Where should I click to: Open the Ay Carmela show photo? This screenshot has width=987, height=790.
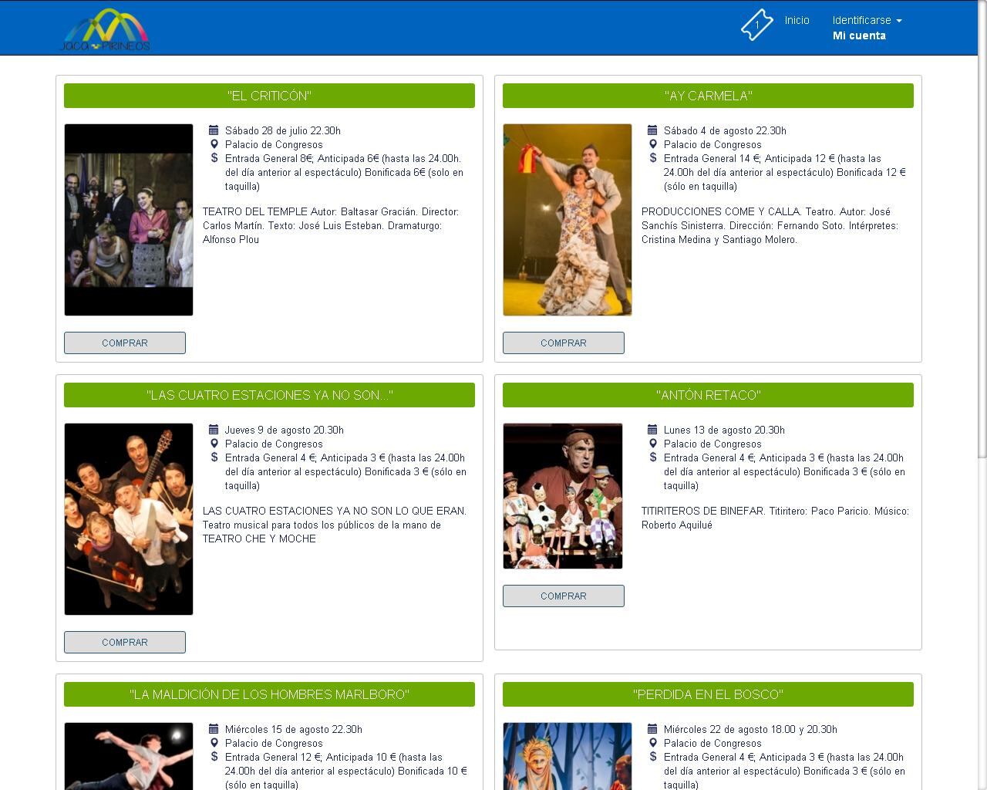567,220
